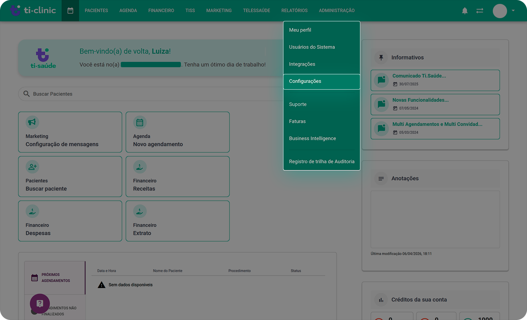The image size is (527, 320).
Task: Click the Créditos bar chart icon
Action: (x=381, y=300)
